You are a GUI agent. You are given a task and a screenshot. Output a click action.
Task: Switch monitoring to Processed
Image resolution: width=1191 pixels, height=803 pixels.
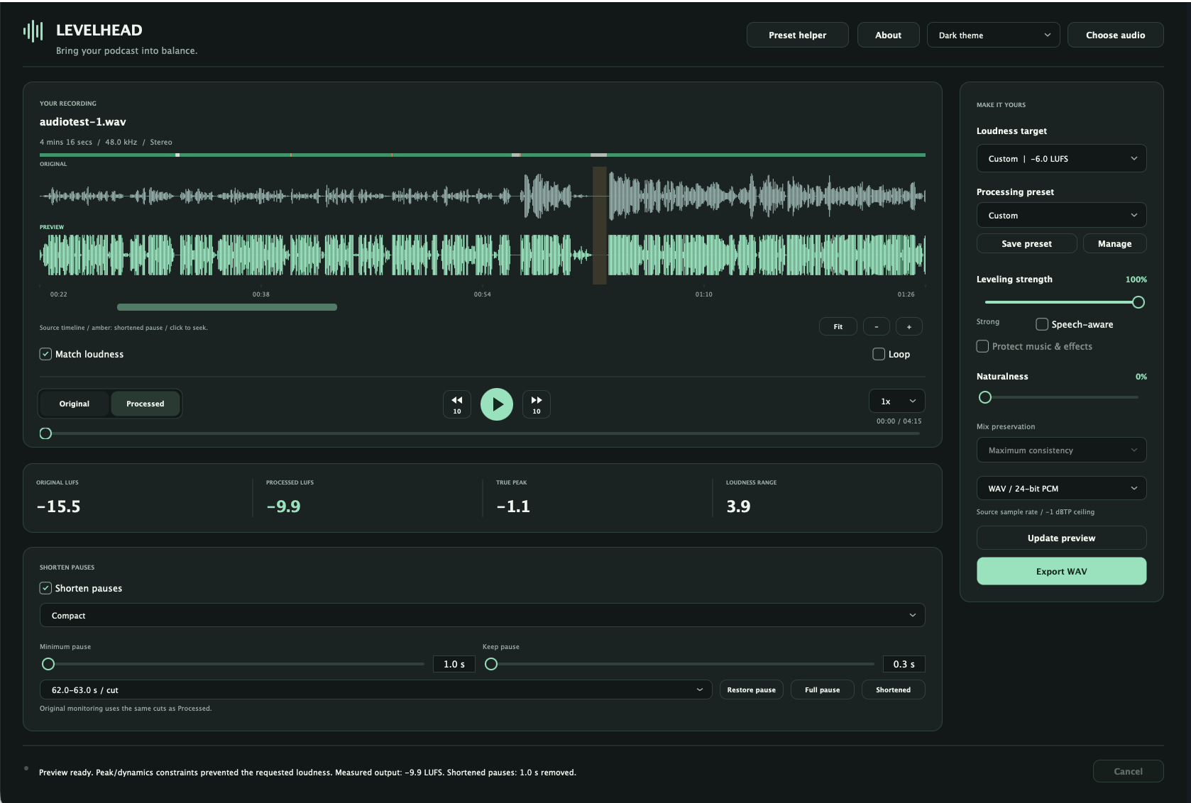[x=146, y=404]
